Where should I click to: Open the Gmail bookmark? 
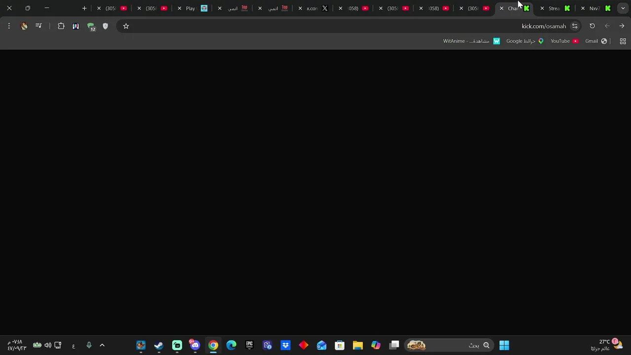click(x=596, y=41)
